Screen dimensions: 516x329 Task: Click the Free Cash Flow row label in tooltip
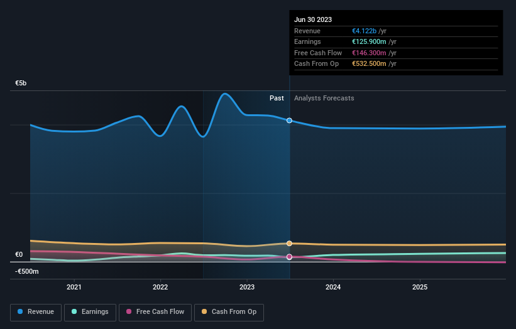[318, 53]
